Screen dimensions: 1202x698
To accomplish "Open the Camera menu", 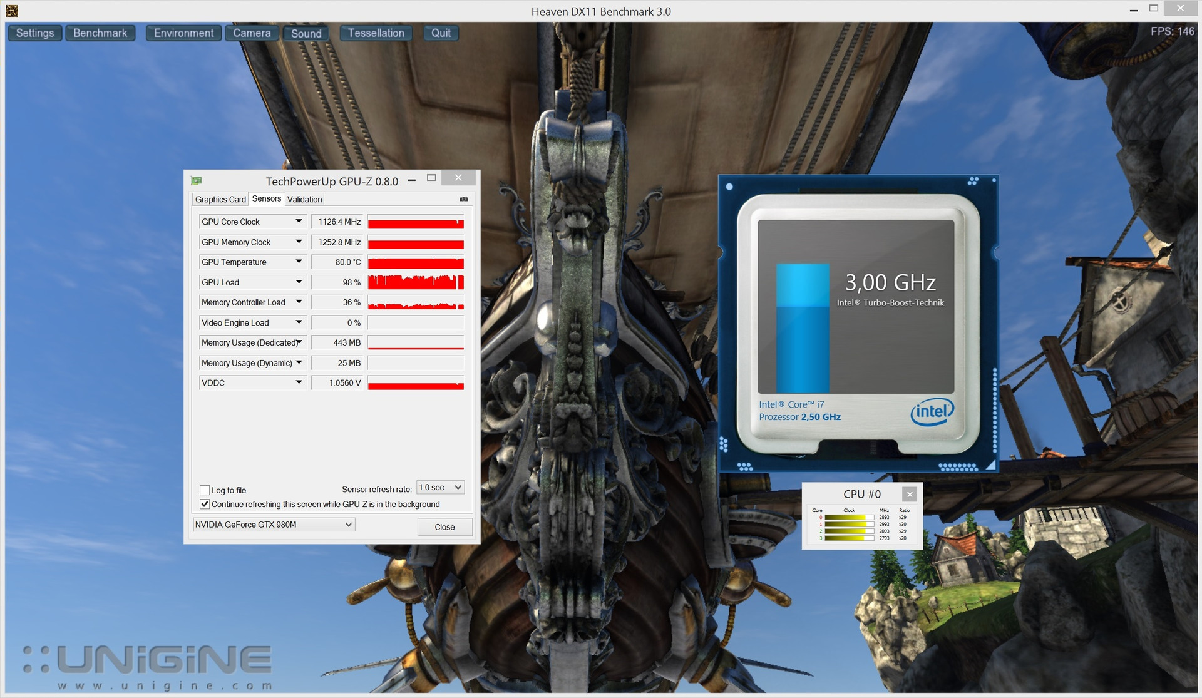I will [252, 33].
